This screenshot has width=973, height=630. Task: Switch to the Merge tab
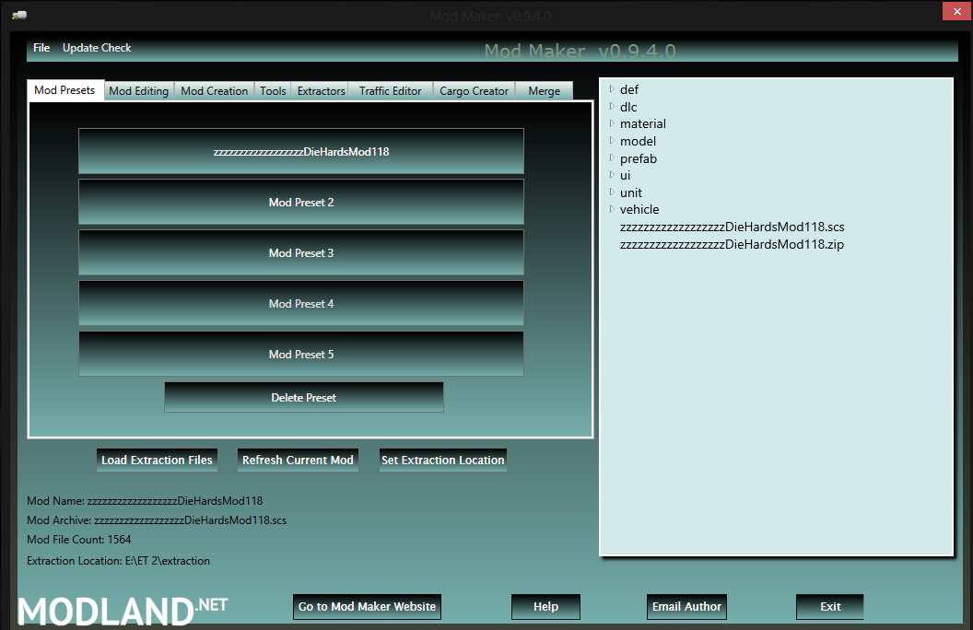tap(545, 91)
